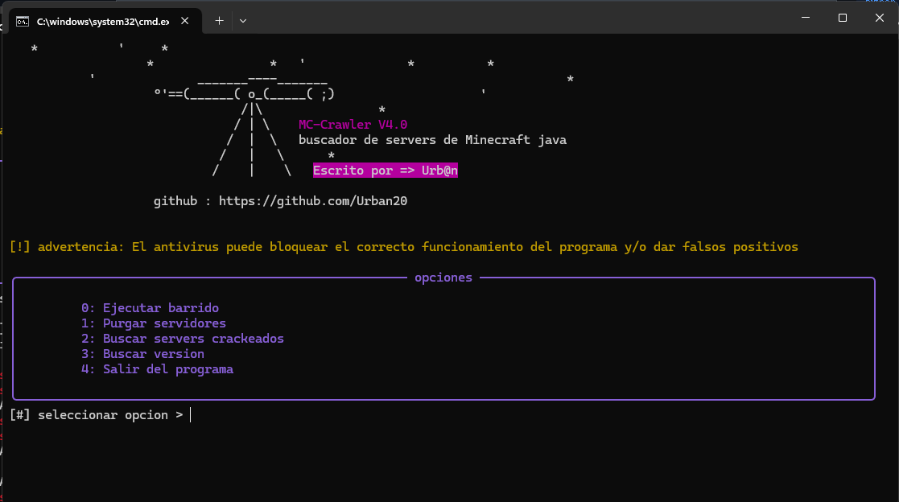
Task: Close the cmd.exe tab
Action: click(184, 21)
